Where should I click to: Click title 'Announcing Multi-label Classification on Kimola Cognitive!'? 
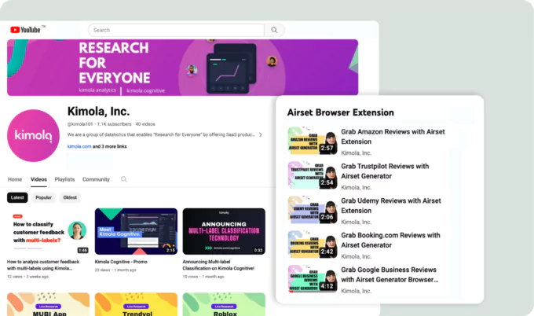click(218, 265)
